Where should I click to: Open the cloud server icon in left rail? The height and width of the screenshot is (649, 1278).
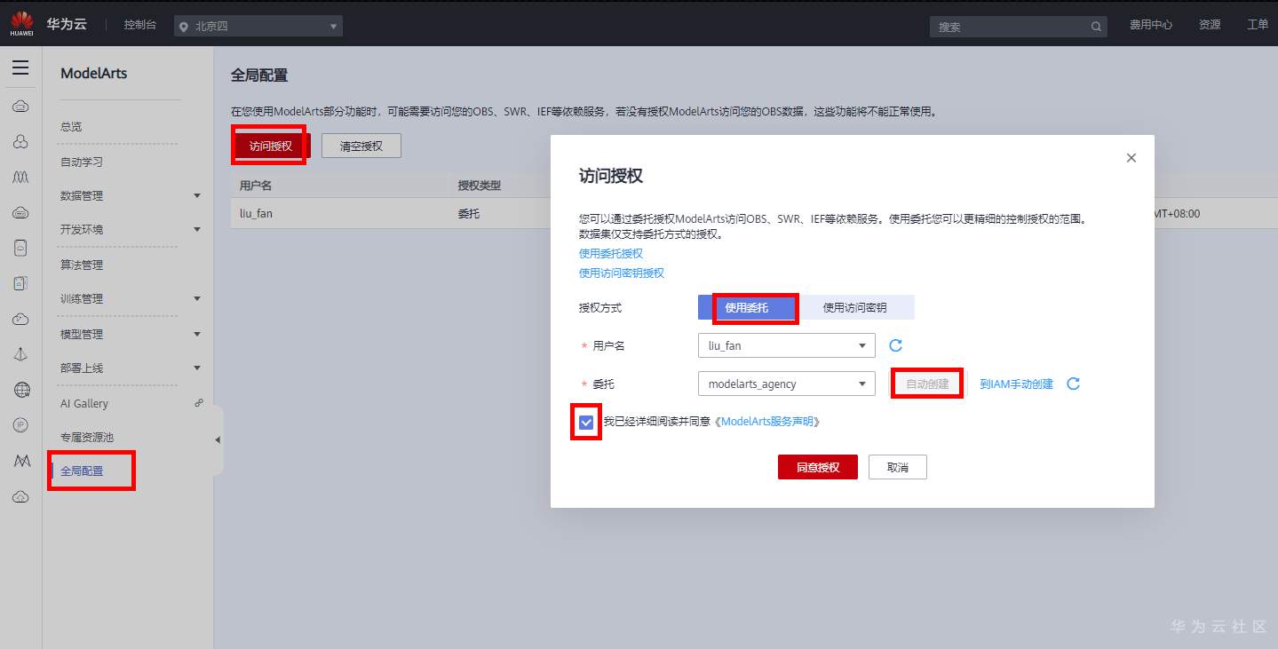[x=20, y=107]
